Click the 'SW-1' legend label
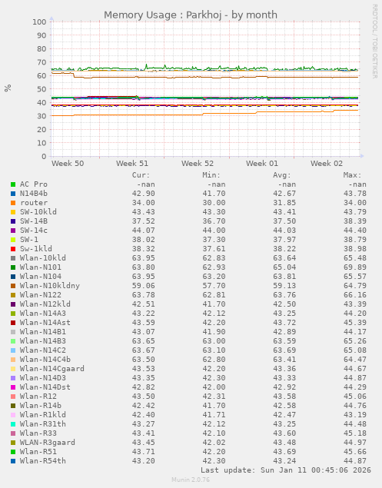This screenshot has height=488, width=382. pyautogui.click(x=29, y=240)
